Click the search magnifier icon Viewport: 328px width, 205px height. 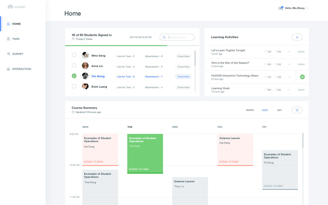tap(164, 37)
